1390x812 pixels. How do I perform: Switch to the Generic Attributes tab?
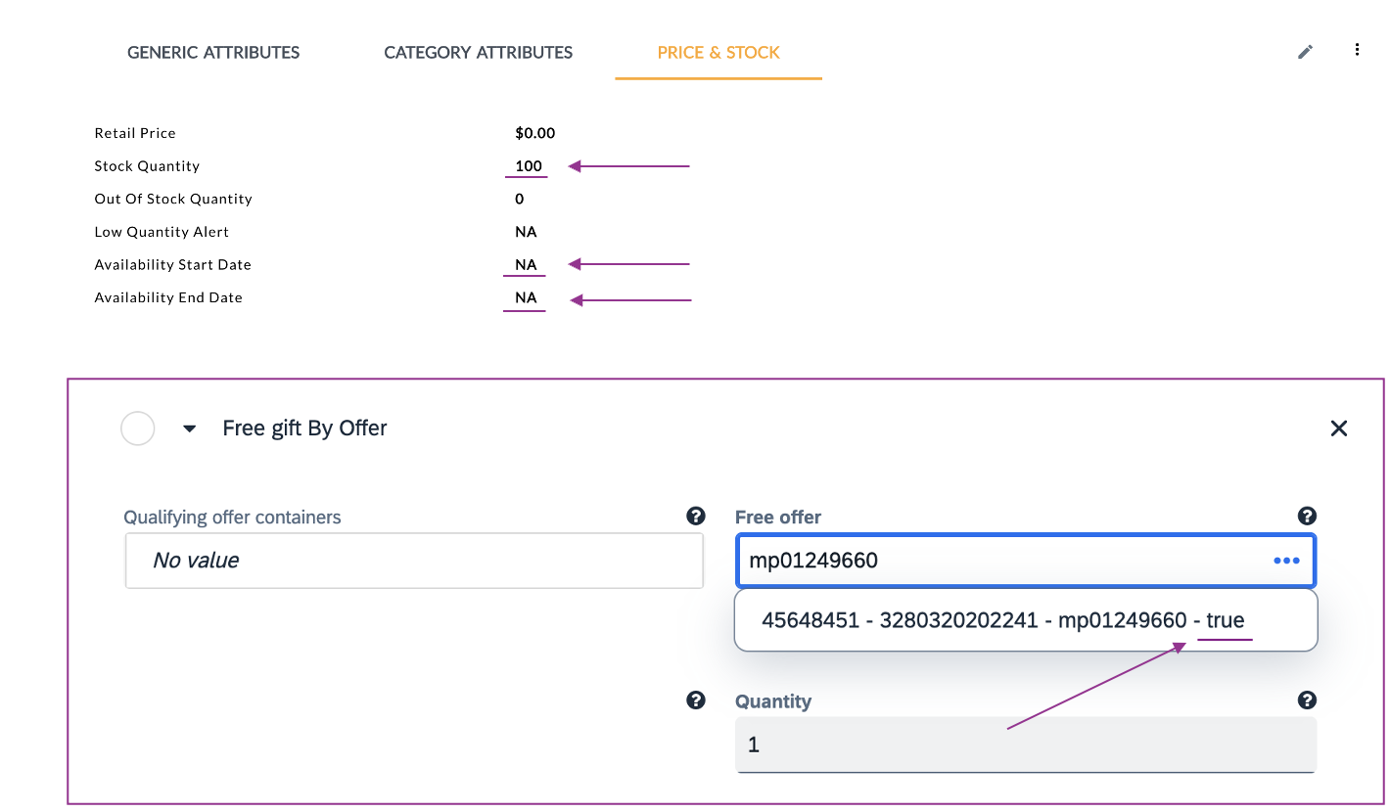click(213, 53)
